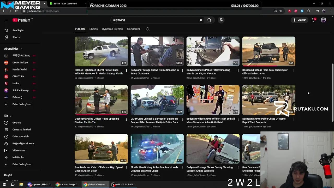Open options for Home Depot Theft video
The width and height of the screenshot is (334, 188).
pyautogui.click(x=294, y=119)
